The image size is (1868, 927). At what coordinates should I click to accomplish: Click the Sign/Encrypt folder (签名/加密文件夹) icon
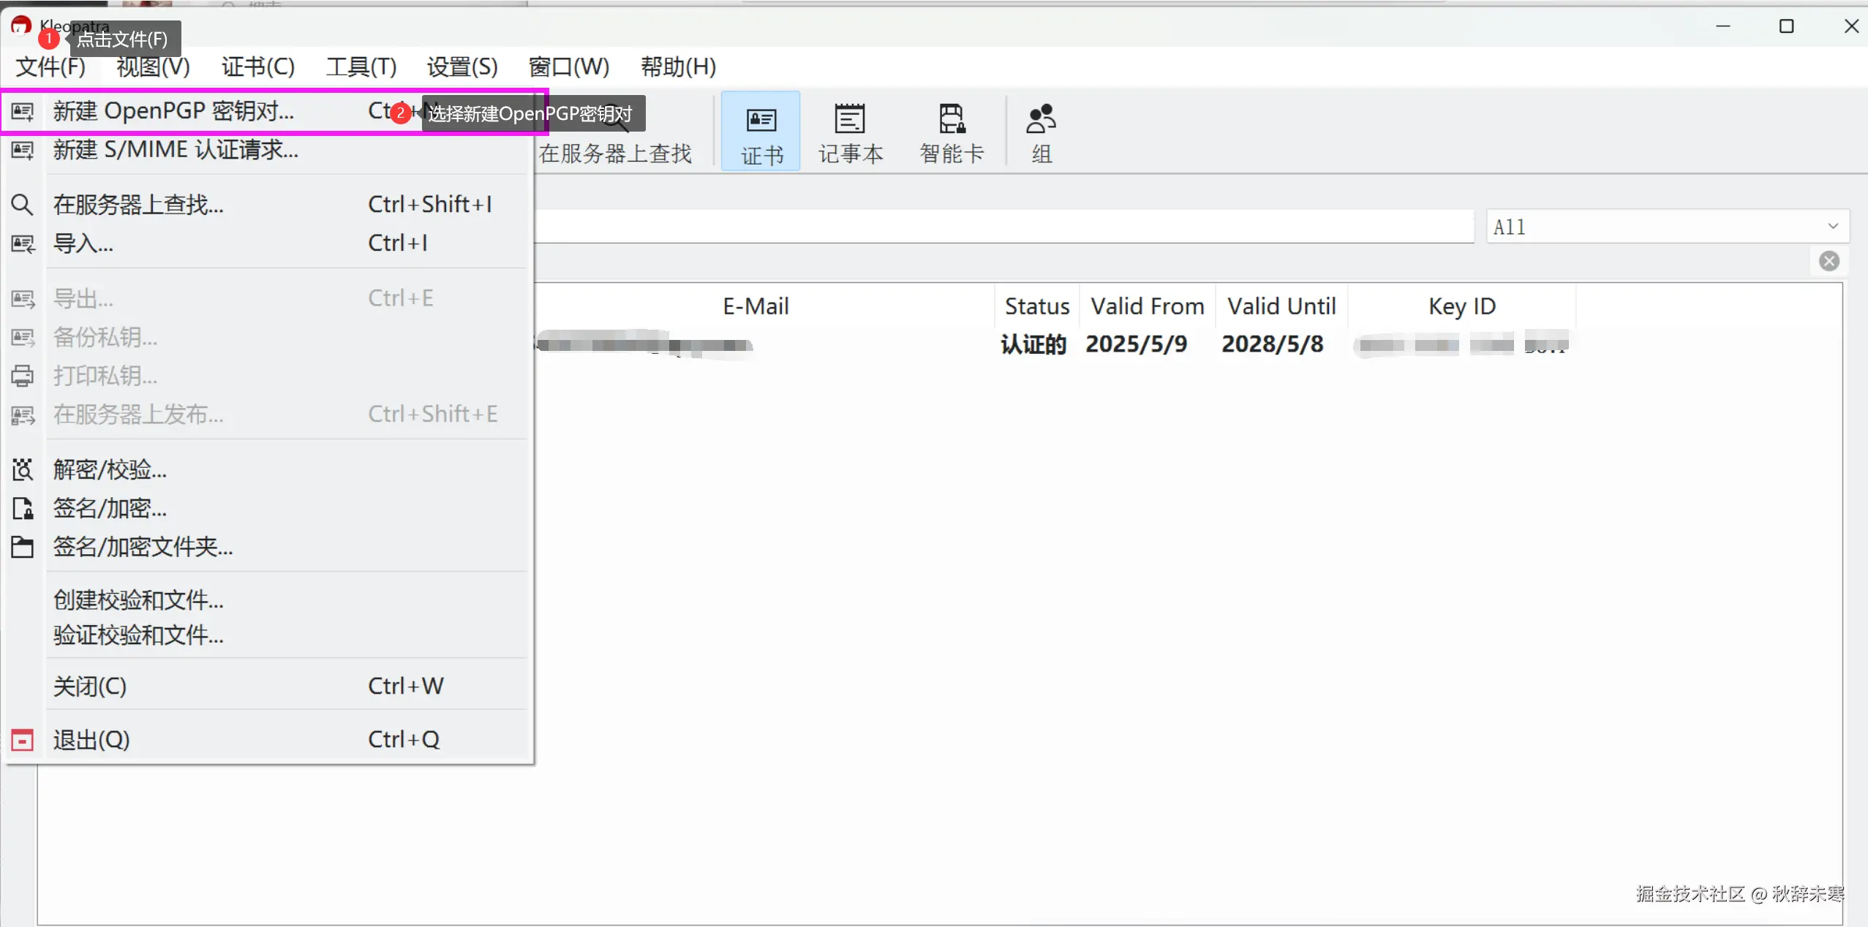point(22,547)
